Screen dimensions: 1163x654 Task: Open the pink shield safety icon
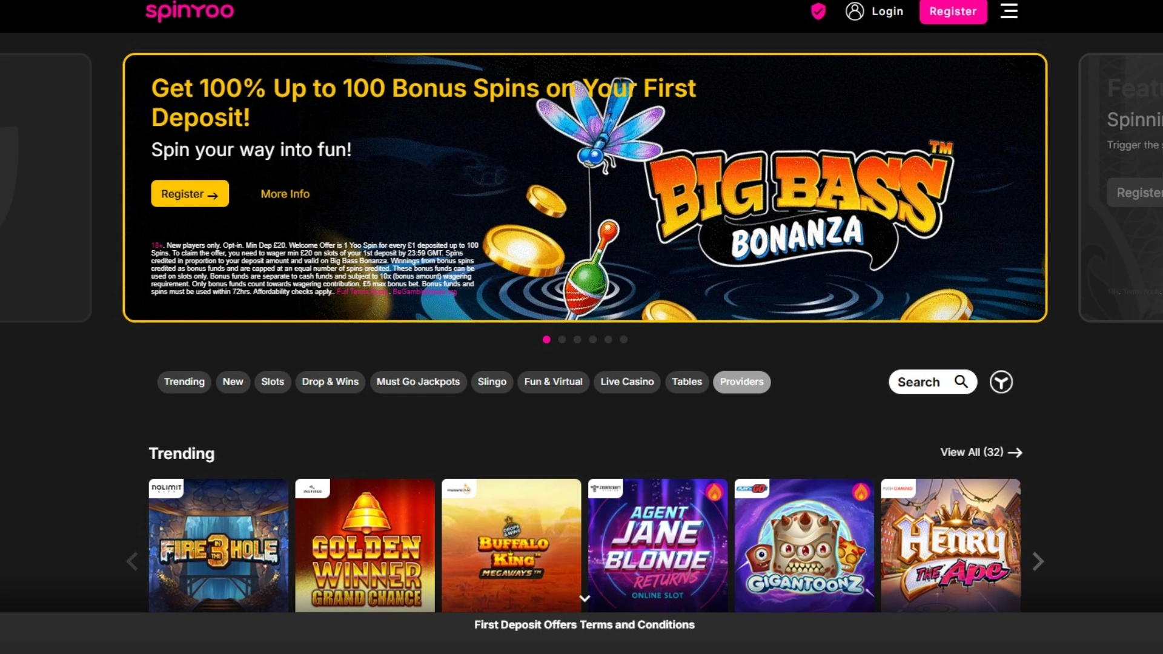tap(818, 11)
